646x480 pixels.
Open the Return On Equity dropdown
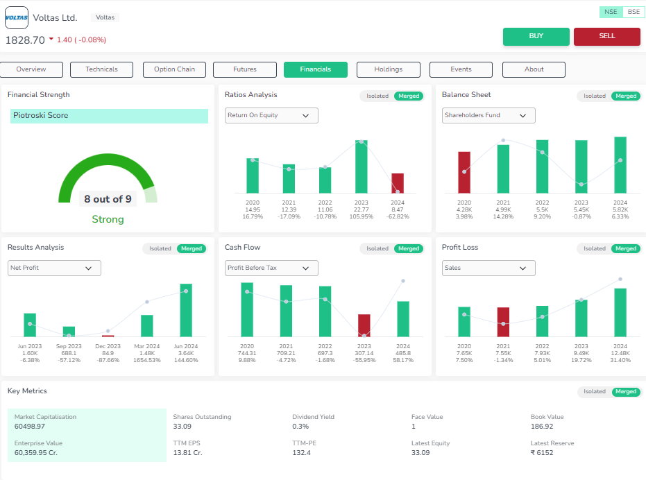(271, 115)
